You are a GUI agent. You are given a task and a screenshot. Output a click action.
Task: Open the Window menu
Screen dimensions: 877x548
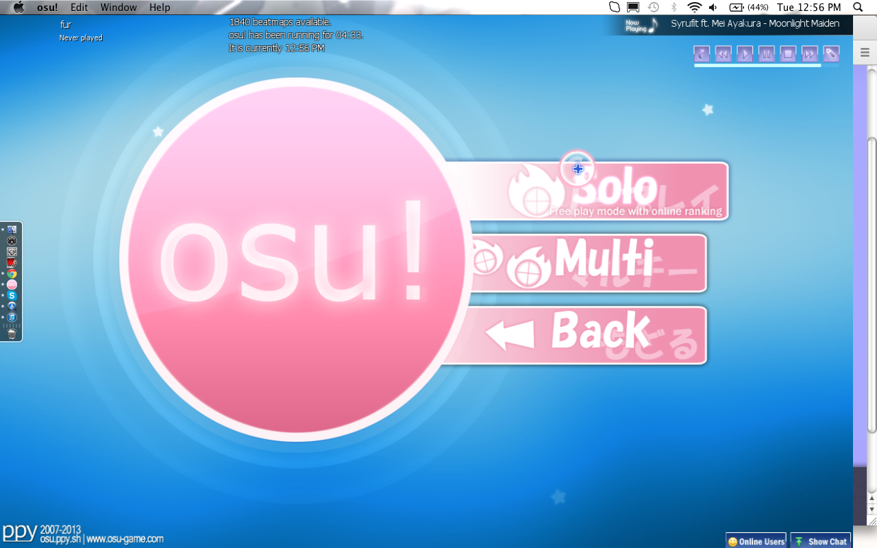tap(119, 8)
